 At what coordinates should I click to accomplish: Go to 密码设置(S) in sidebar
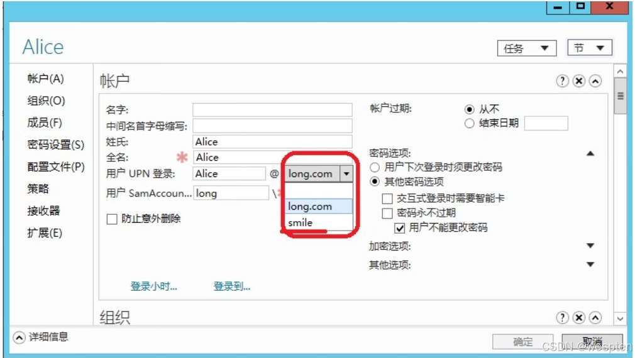[x=55, y=145]
